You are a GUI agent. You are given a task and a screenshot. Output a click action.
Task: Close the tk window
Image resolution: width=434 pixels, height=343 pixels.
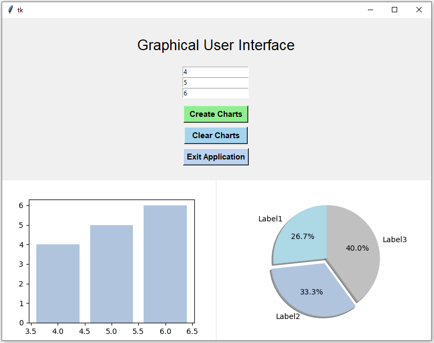point(419,10)
